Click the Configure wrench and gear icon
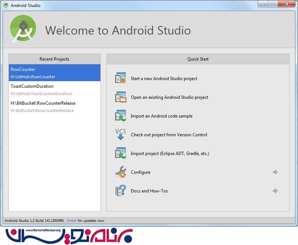 click(x=120, y=172)
